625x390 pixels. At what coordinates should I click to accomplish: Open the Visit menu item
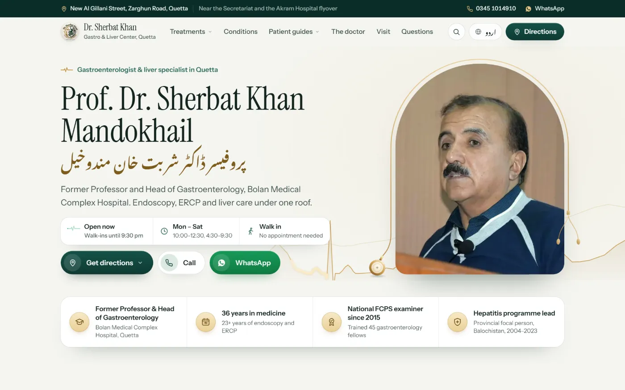(x=383, y=32)
